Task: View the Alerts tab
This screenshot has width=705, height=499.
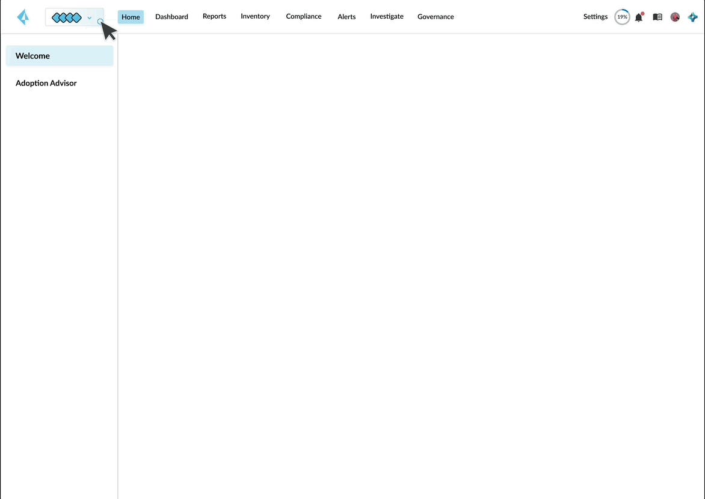Action: [x=346, y=17]
